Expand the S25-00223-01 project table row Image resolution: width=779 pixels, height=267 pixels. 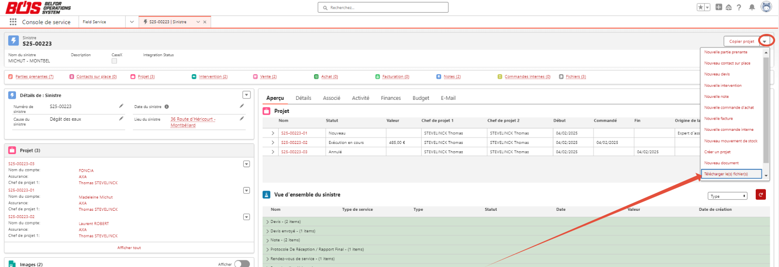click(x=273, y=133)
